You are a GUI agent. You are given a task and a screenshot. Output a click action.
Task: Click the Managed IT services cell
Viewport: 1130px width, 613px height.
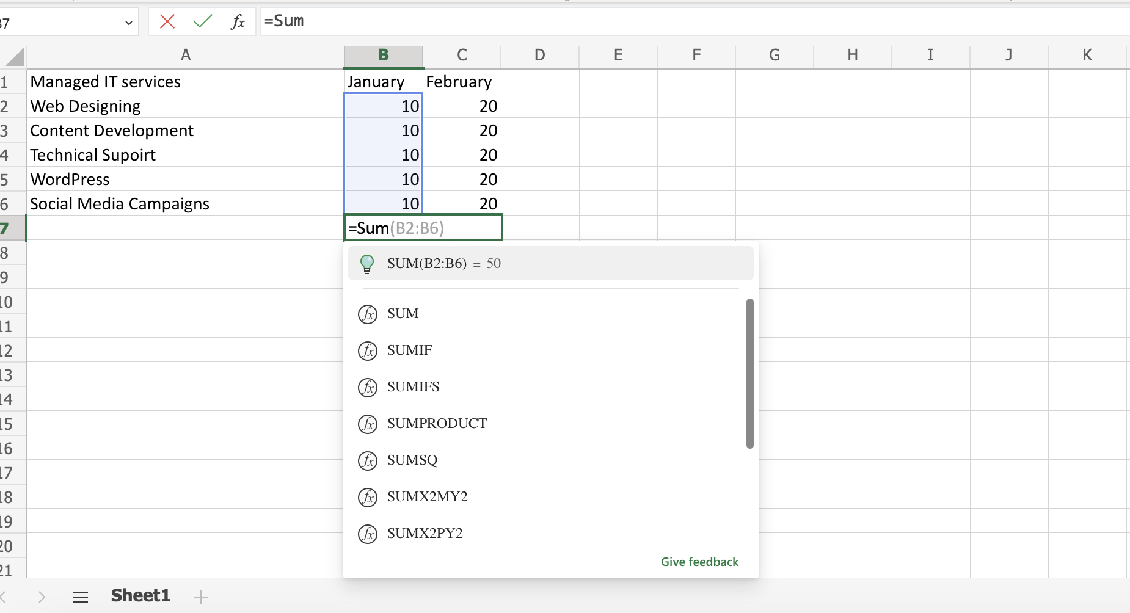(x=186, y=81)
